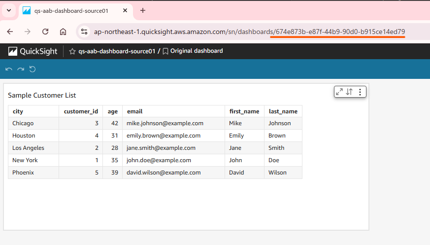Image resolution: width=430 pixels, height=245 pixels.
Task: Undo the last dashboard change
Action: [9, 69]
